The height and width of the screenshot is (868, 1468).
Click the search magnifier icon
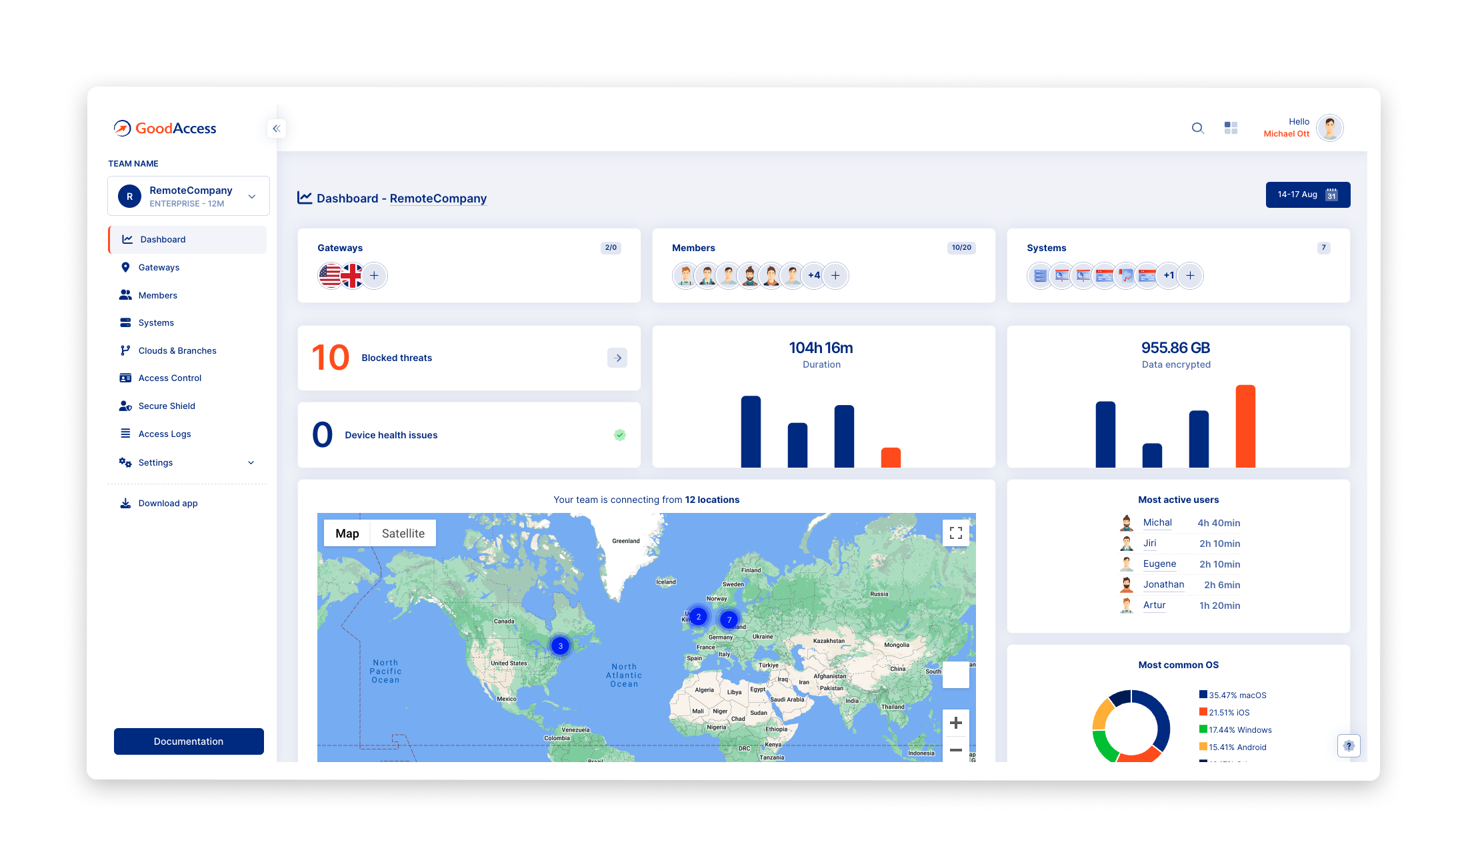point(1198,128)
